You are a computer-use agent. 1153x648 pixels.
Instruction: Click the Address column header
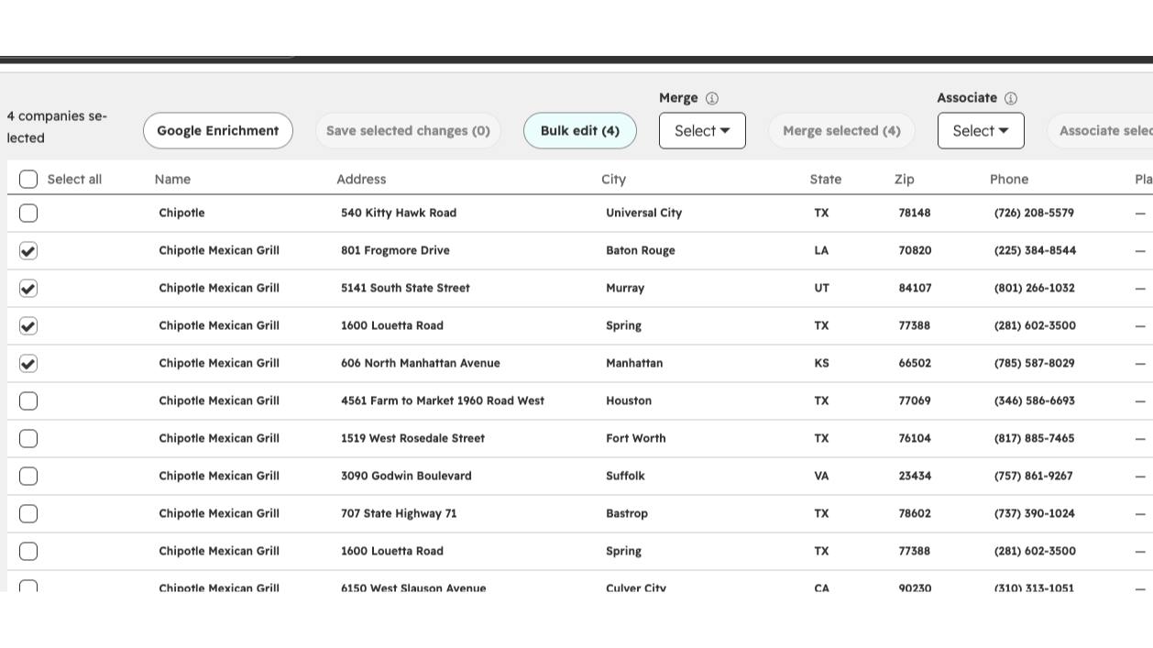point(361,179)
